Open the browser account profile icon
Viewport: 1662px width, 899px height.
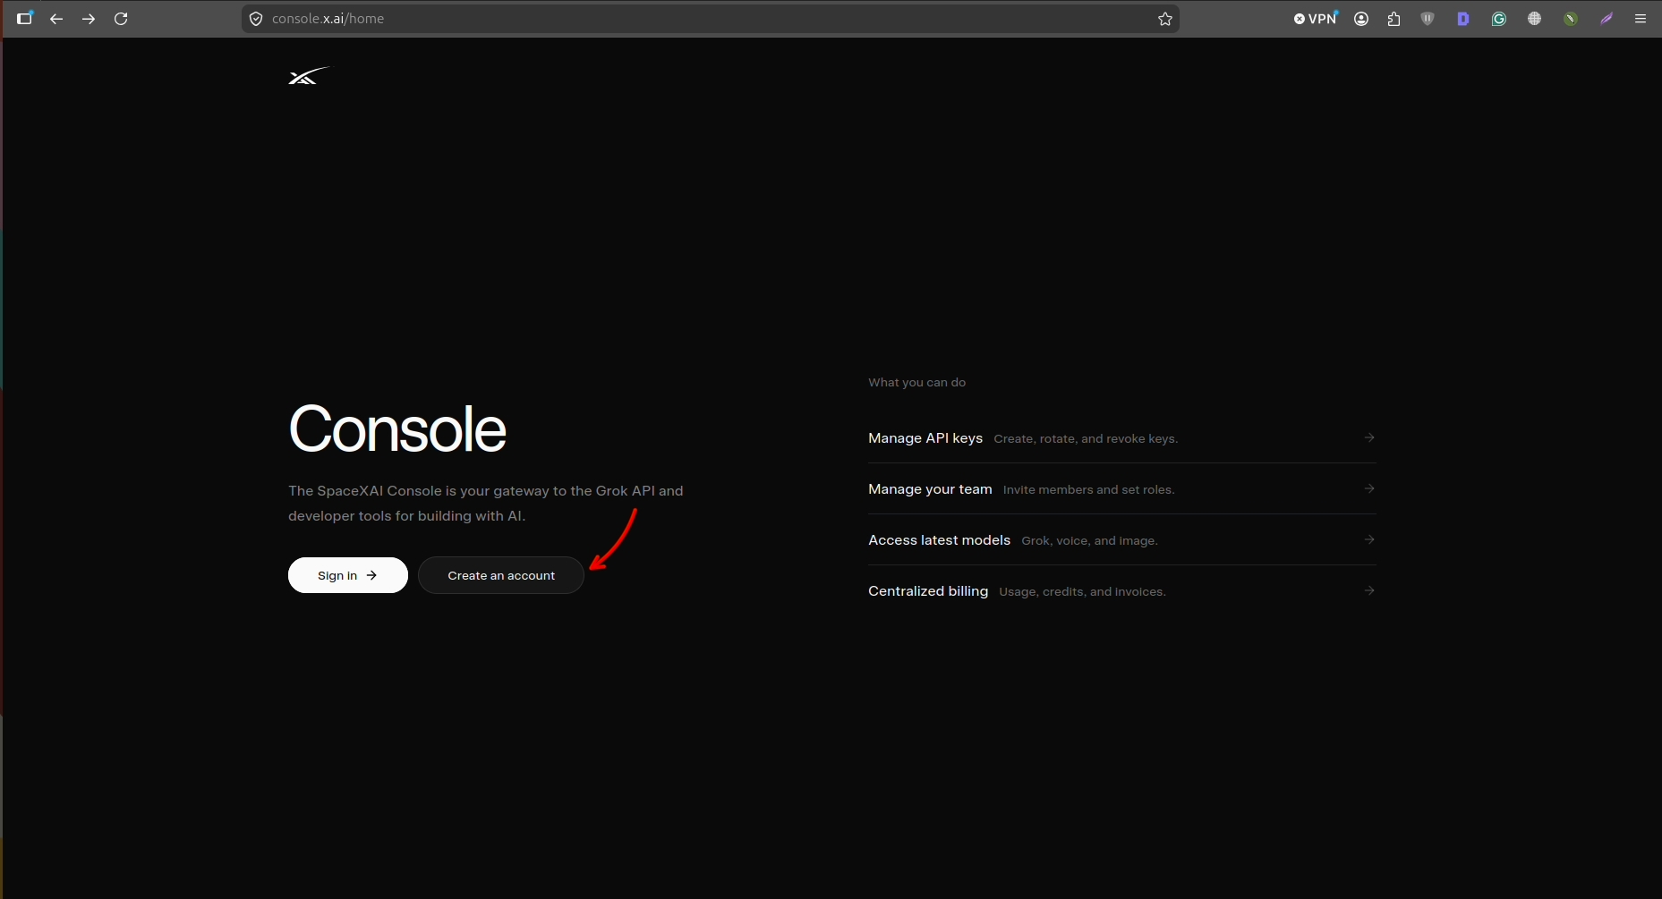[x=1361, y=19]
